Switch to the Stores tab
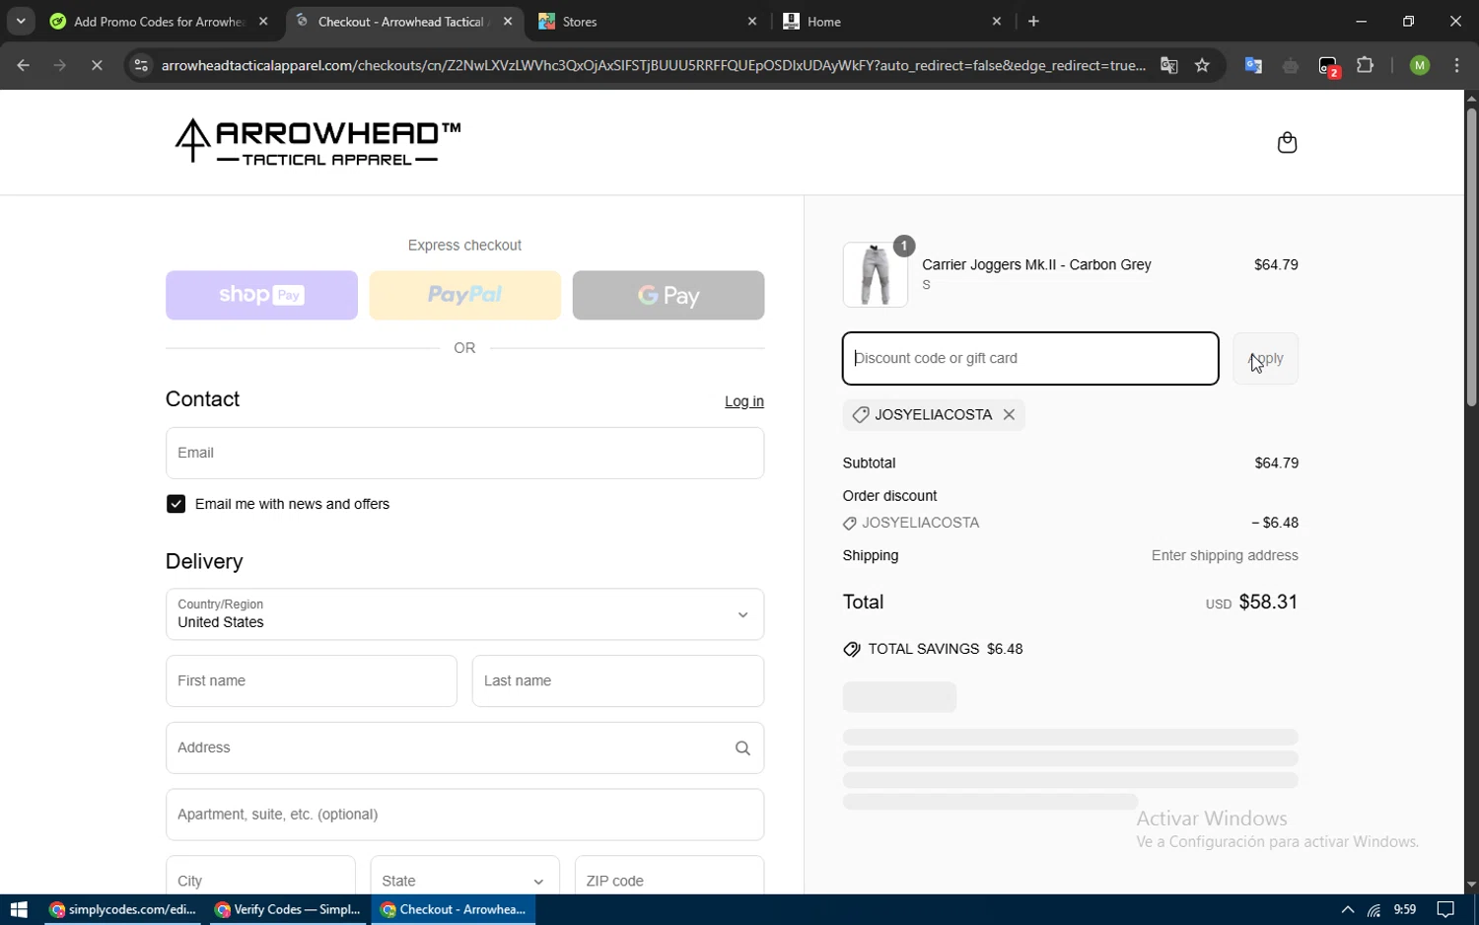The image size is (1479, 925). tap(648, 21)
